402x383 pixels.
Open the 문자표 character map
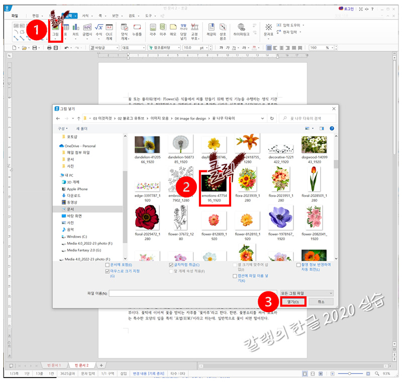[x=268, y=31]
